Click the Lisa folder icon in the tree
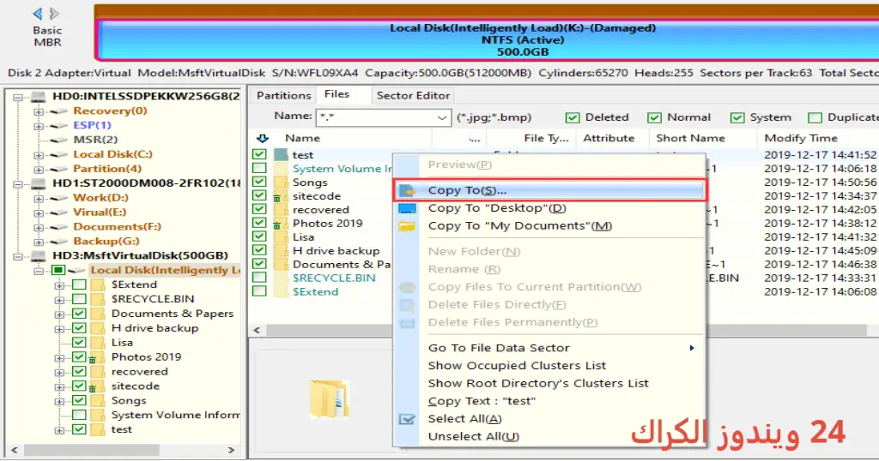This screenshot has height=461, width=879. (x=98, y=343)
